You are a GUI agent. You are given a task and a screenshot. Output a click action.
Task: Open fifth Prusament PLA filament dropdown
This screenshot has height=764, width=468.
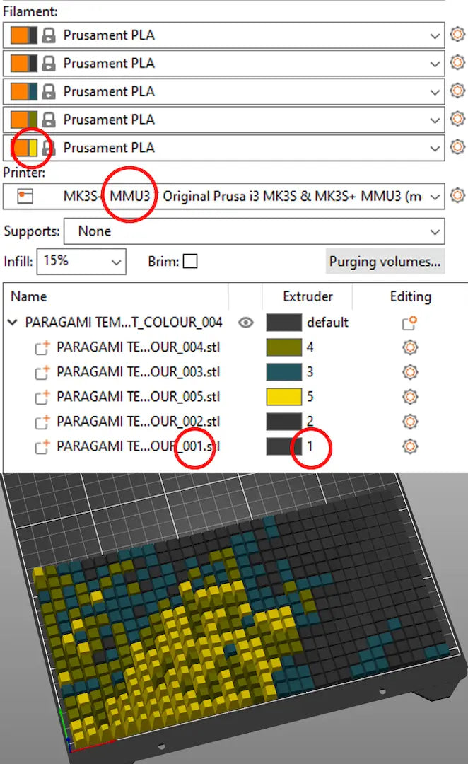(223, 148)
